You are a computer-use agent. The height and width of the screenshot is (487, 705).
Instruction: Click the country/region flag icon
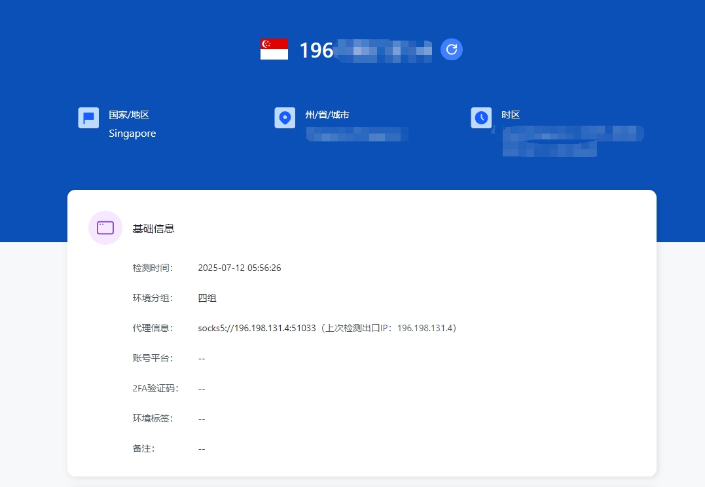[88, 118]
